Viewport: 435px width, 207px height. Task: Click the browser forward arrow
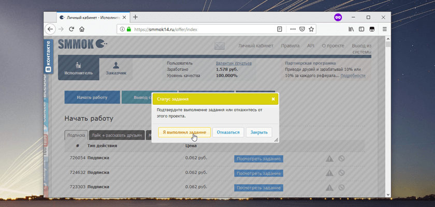click(x=61, y=29)
